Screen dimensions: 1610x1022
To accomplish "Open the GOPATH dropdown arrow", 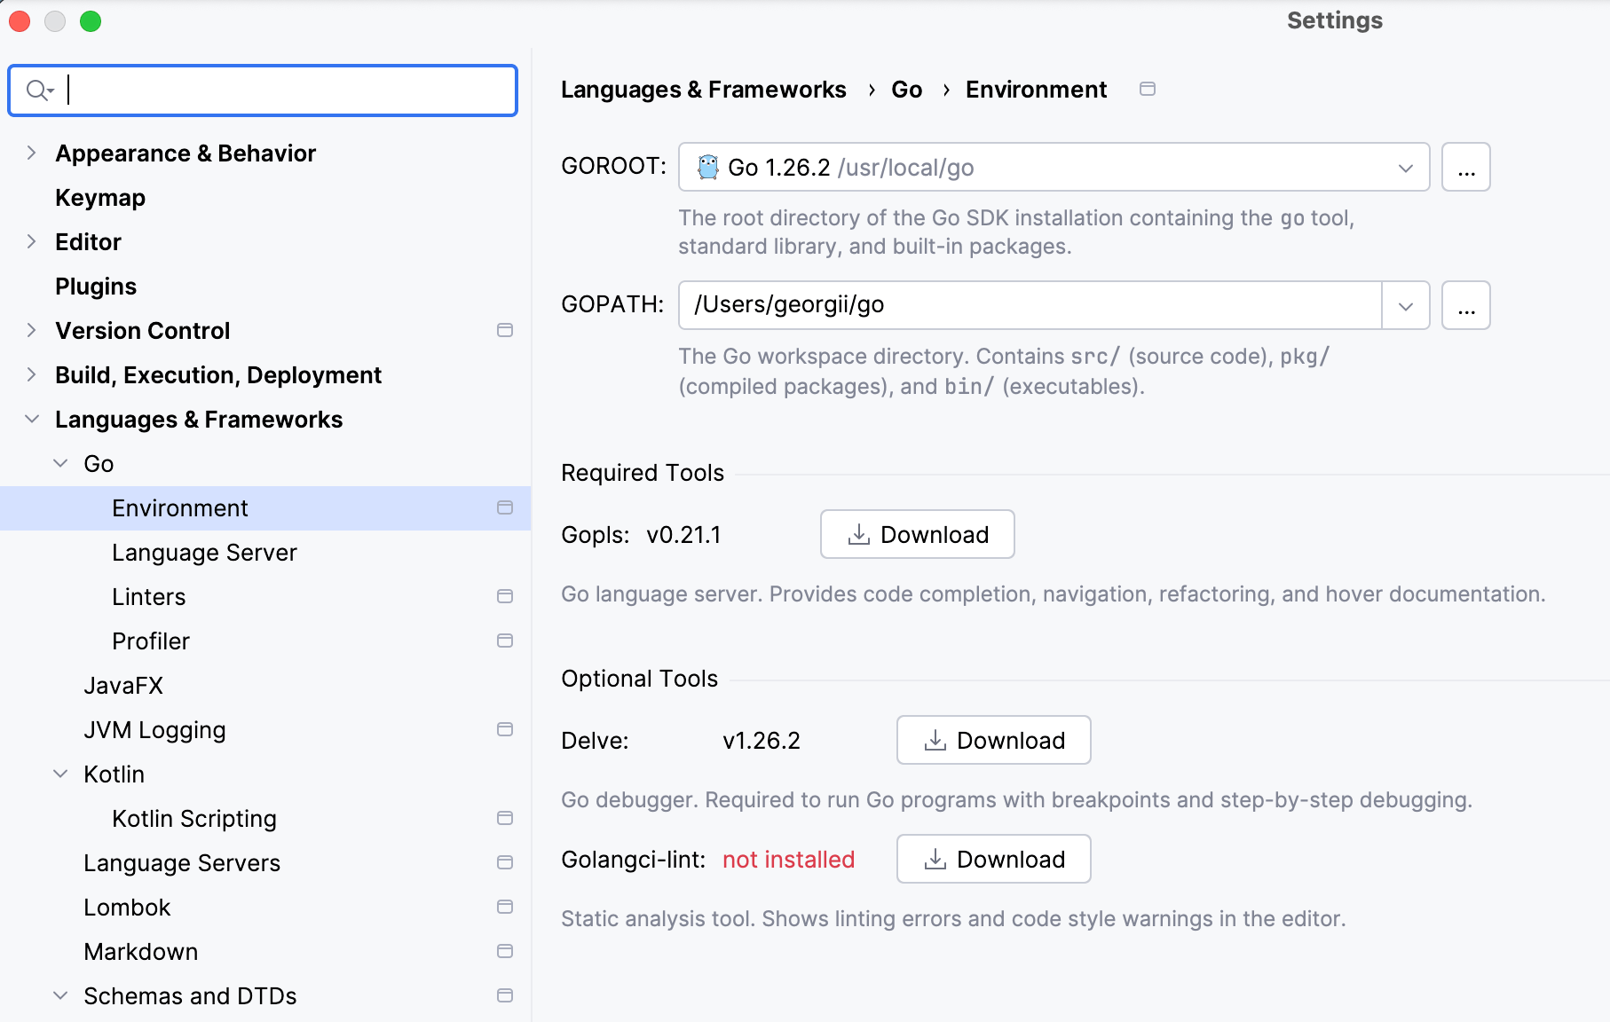I will click(x=1406, y=306).
